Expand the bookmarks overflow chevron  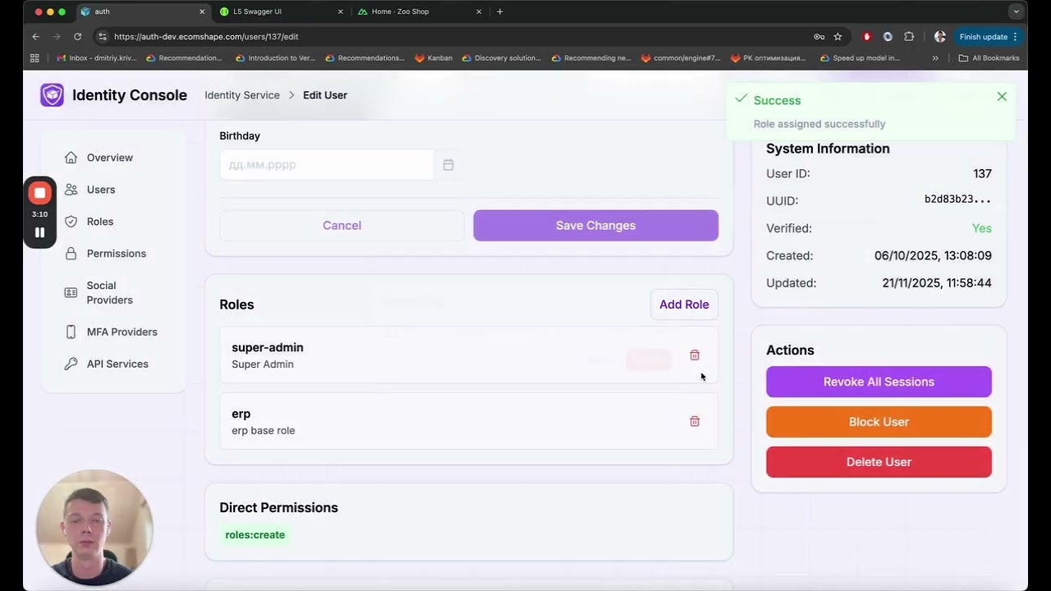[935, 57]
